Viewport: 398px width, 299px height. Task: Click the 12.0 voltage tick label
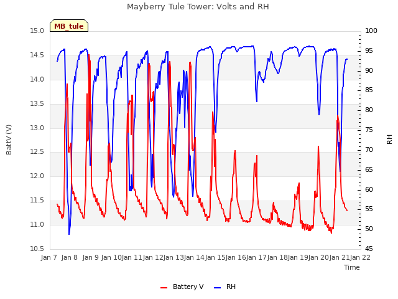[37, 176]
